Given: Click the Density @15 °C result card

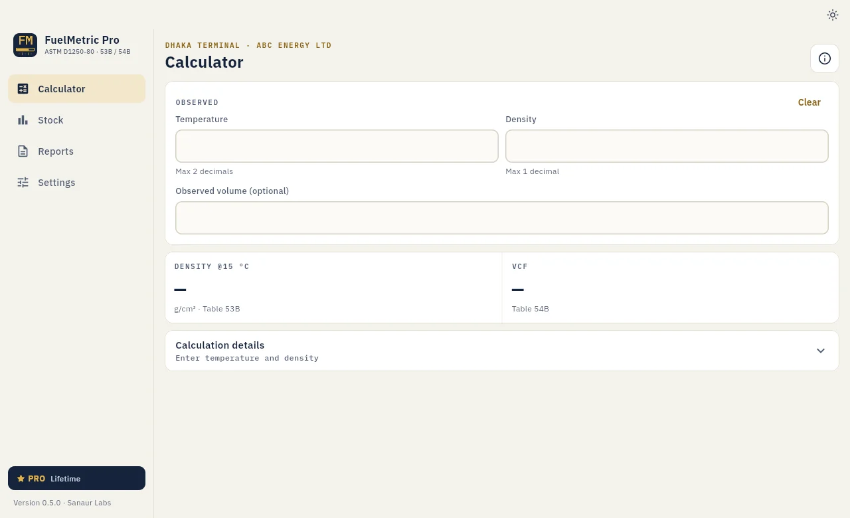Looking at the screenshot, I should pyautogui.click(x=334, y=288).
